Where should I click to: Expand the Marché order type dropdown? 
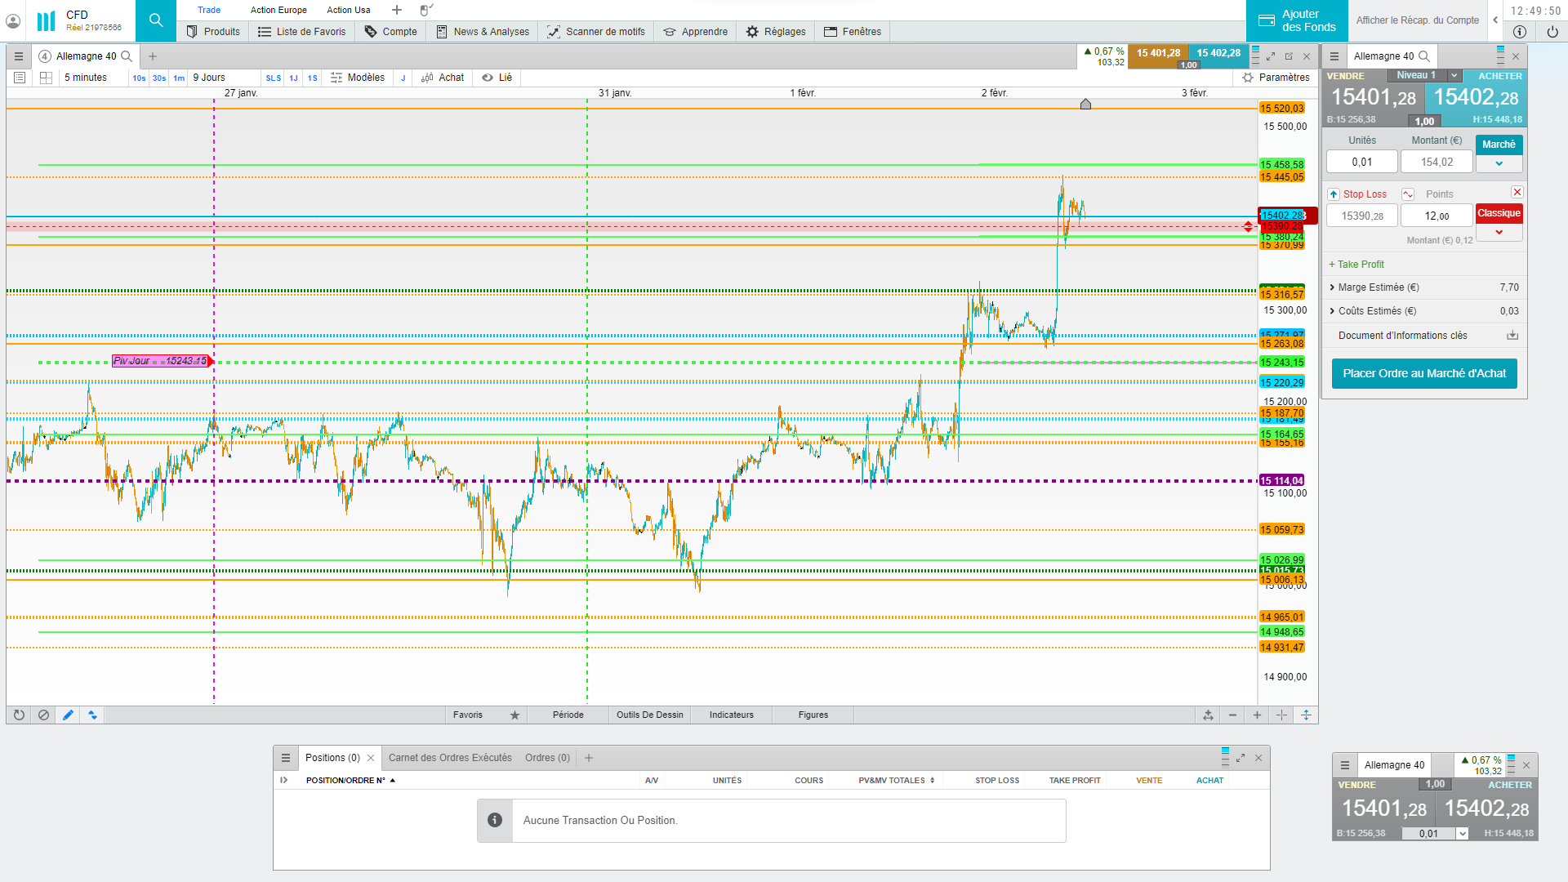click(x=1499, y=163)
